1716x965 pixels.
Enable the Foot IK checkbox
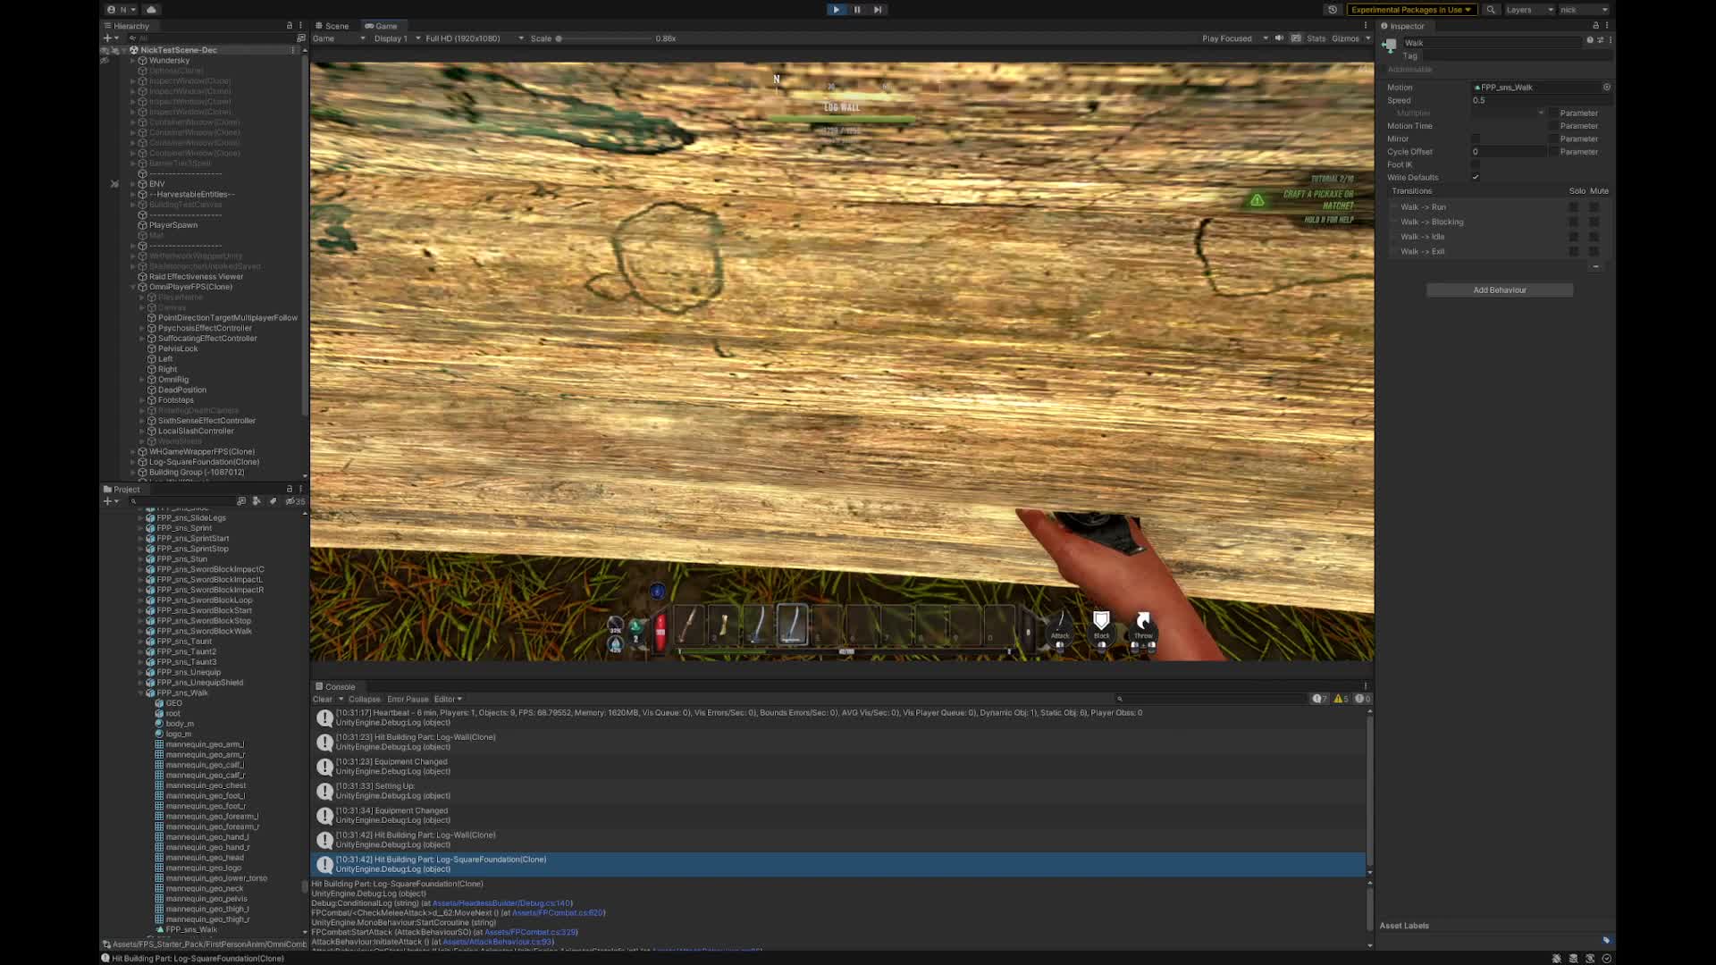coord(1476,164)
